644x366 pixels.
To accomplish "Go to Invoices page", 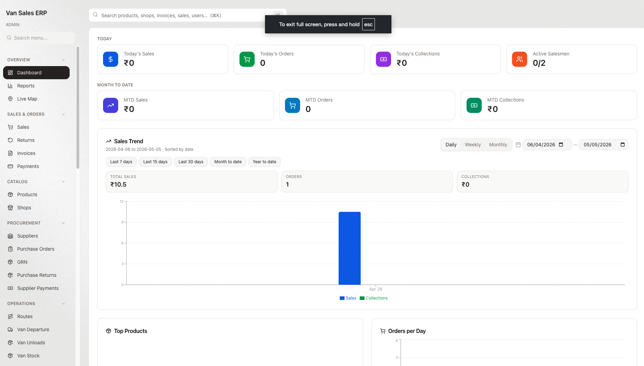I will 36,153.
